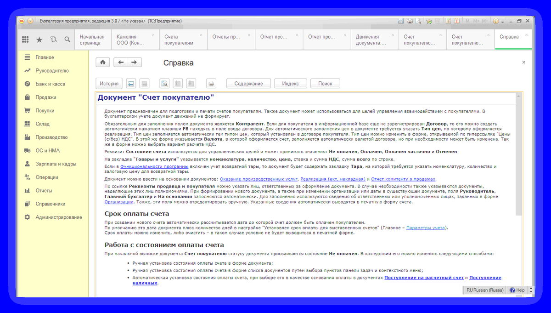Viewport: 551px width, 313px height.
Task: Click the find-in-page icon in help toolbar
Action: point(164,84)
